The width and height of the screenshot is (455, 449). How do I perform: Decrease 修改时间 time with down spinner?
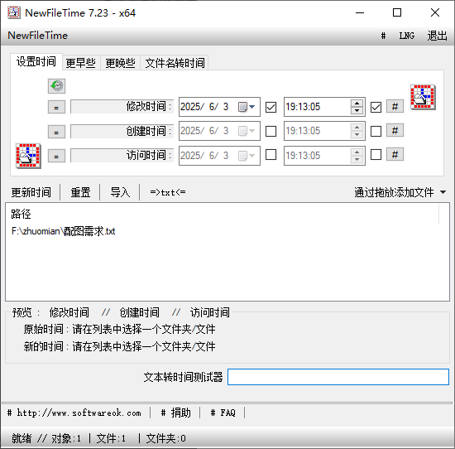click(x=357, y=110)
